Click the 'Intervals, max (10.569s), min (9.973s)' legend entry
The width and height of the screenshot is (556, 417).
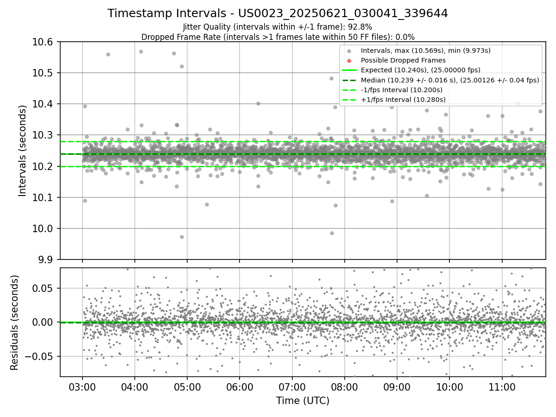click(425, 51)
